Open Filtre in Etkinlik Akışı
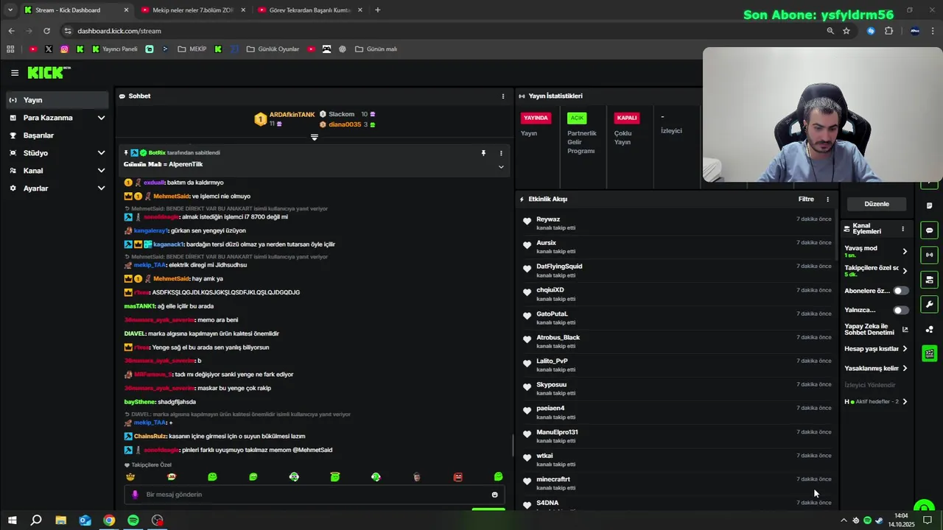This screenshot has height=530, width=943. tap(806, 199)
